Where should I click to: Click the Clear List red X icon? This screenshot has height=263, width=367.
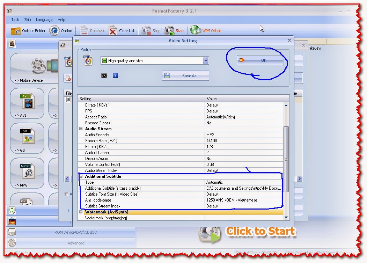click(112, 30)
